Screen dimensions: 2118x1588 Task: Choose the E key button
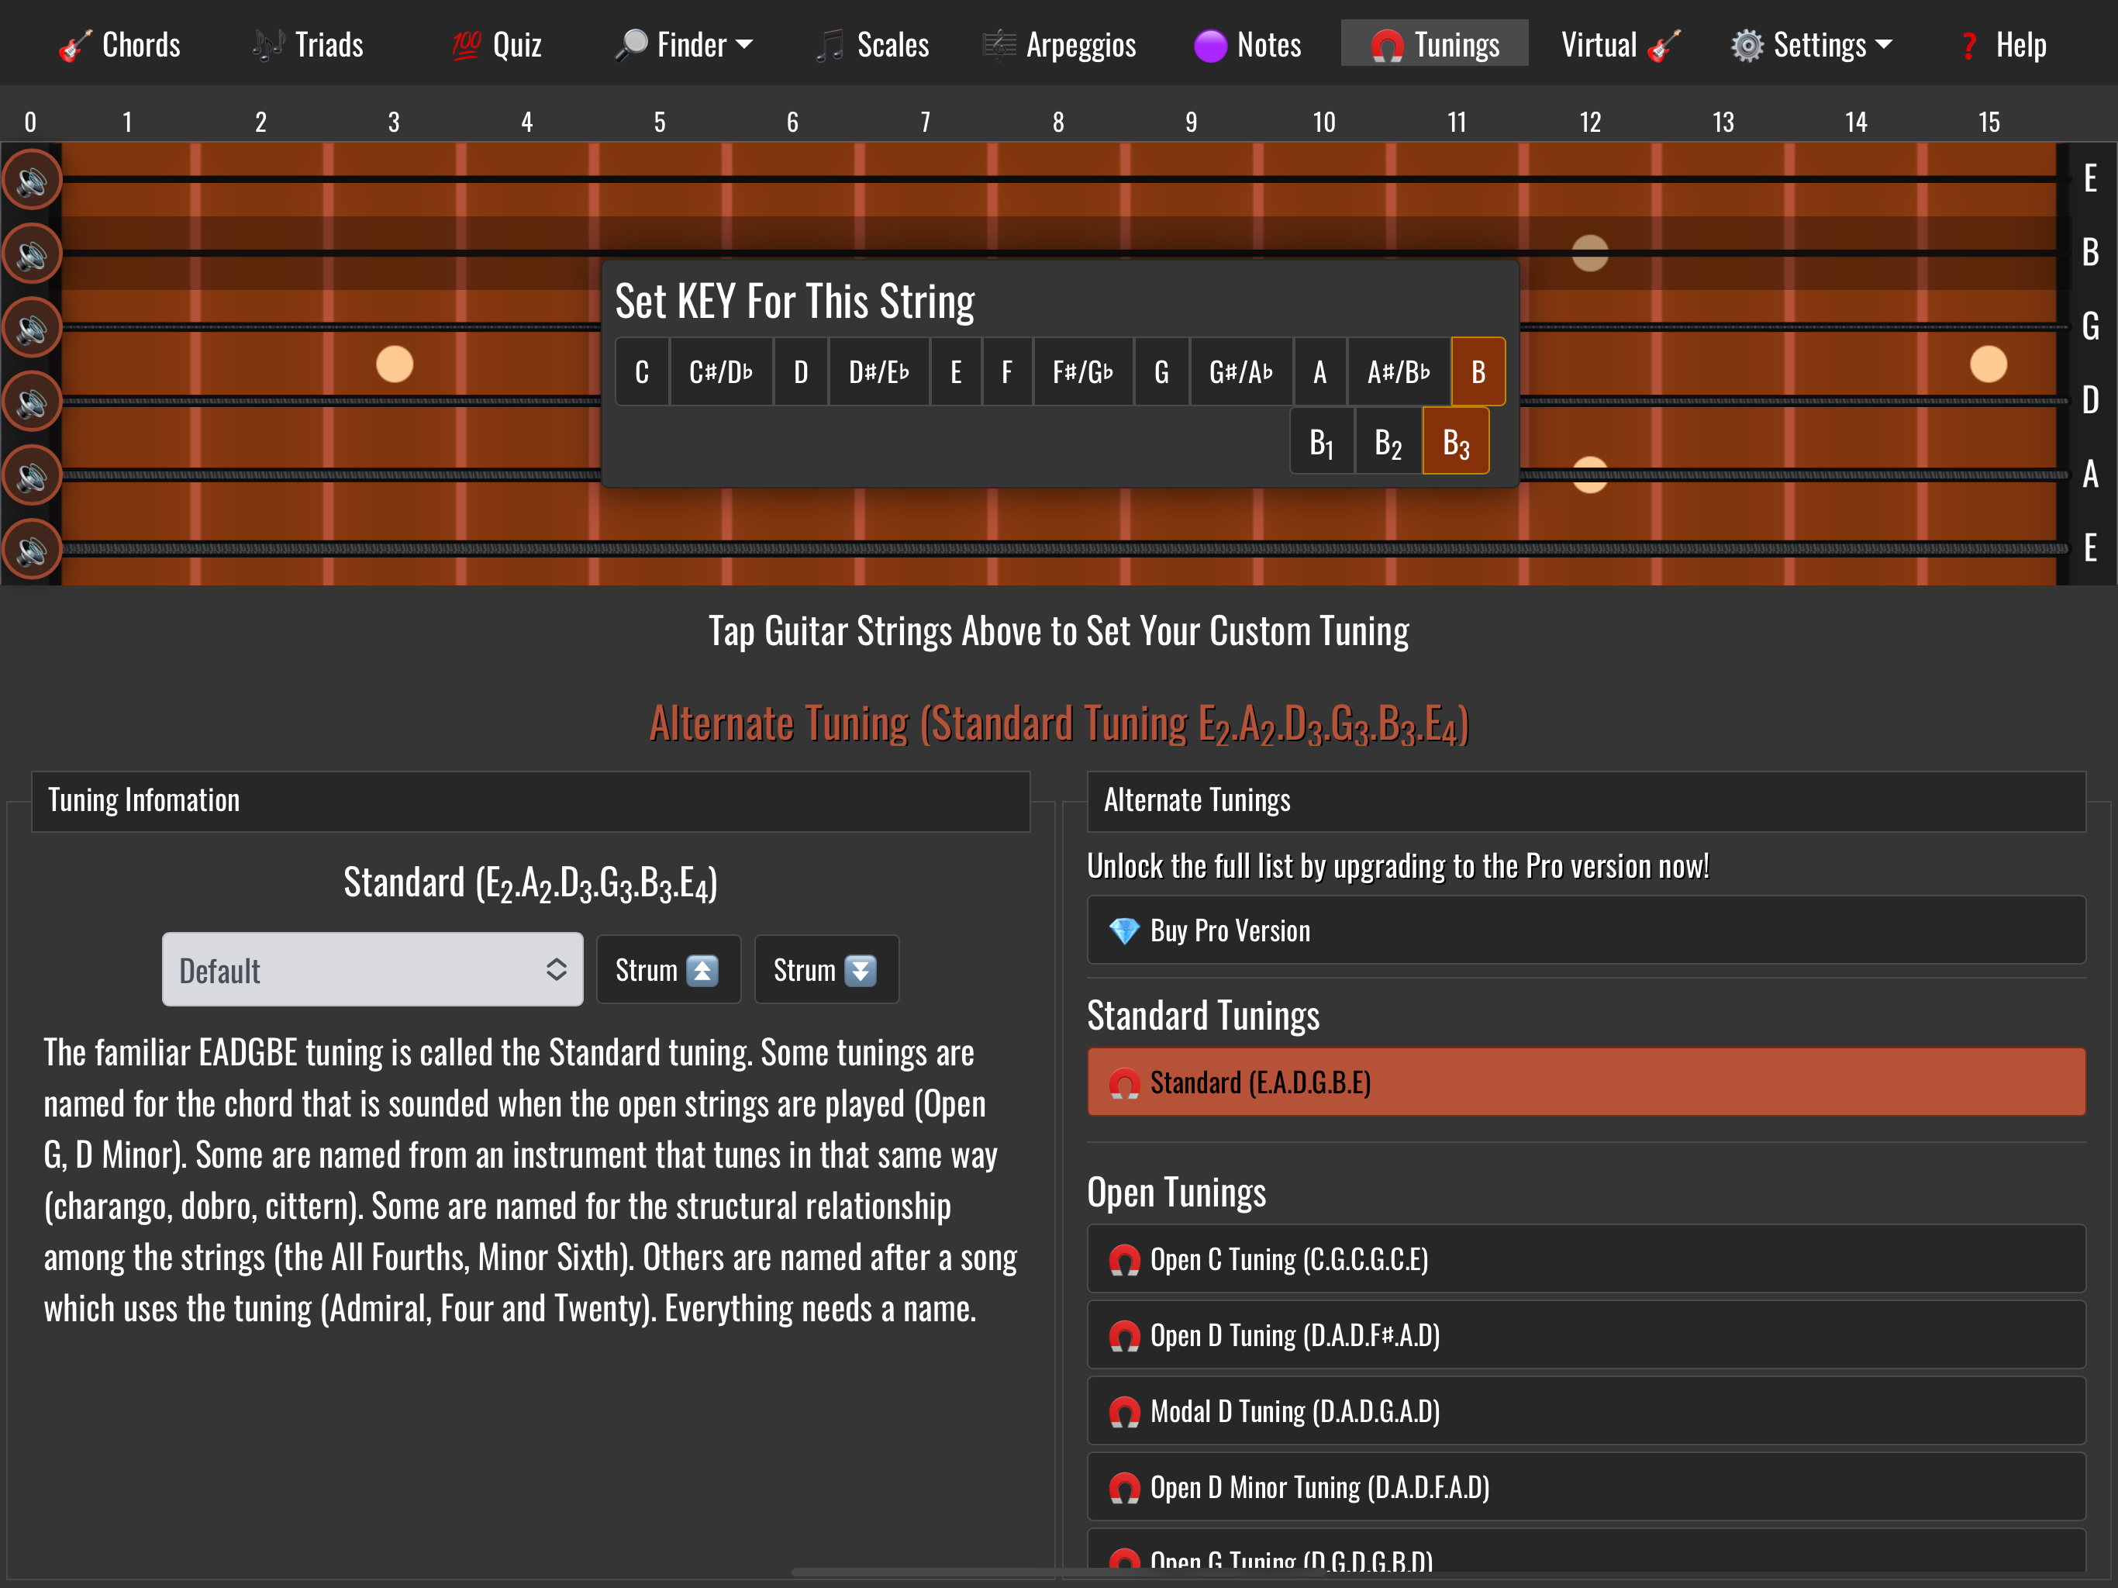[956, 371]
